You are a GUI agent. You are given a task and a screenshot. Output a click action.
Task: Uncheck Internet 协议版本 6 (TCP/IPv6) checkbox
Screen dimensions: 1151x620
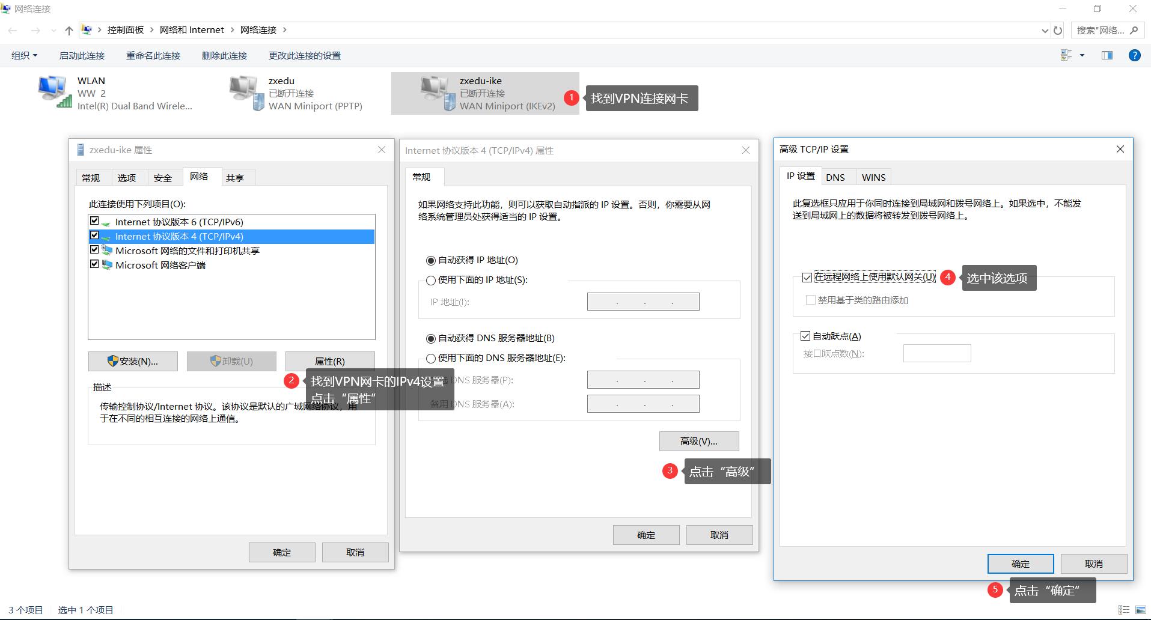click(x=94, y=221)
